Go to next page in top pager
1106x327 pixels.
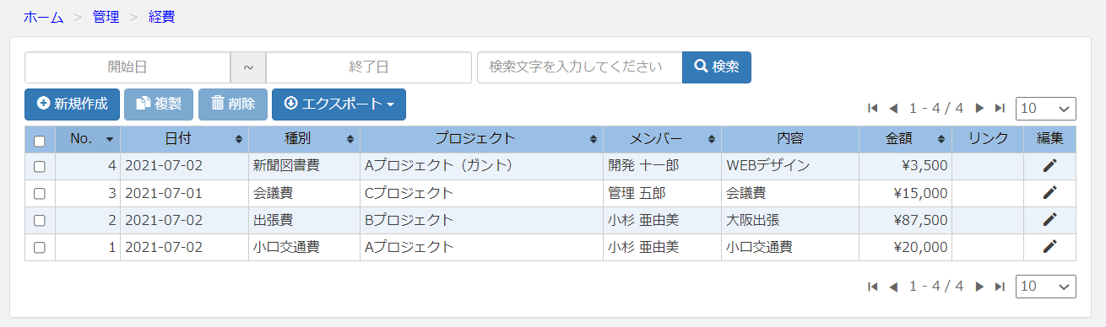[x=979, y=108]
